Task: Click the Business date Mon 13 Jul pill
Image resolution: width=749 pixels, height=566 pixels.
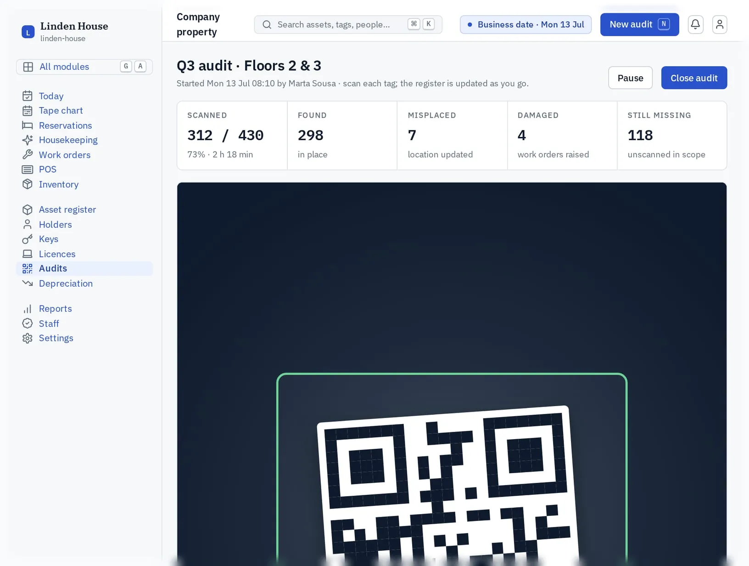Action: (x=525, y=24)
